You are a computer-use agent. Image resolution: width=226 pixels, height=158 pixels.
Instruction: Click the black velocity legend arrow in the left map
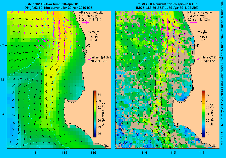pyautogui.click(x=94, y=34)
